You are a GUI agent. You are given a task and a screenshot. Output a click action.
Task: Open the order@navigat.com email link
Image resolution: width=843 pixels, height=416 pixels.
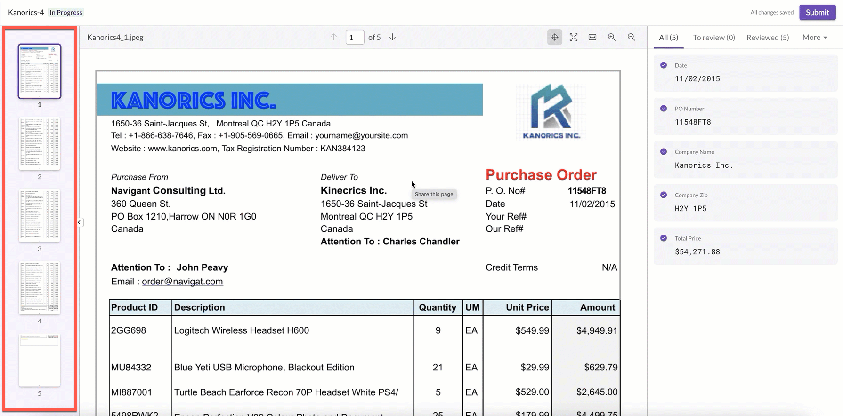[182, 282]
